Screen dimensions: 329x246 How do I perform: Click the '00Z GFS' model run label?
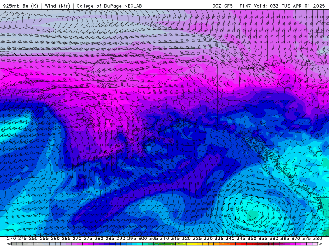coord(222,6)
